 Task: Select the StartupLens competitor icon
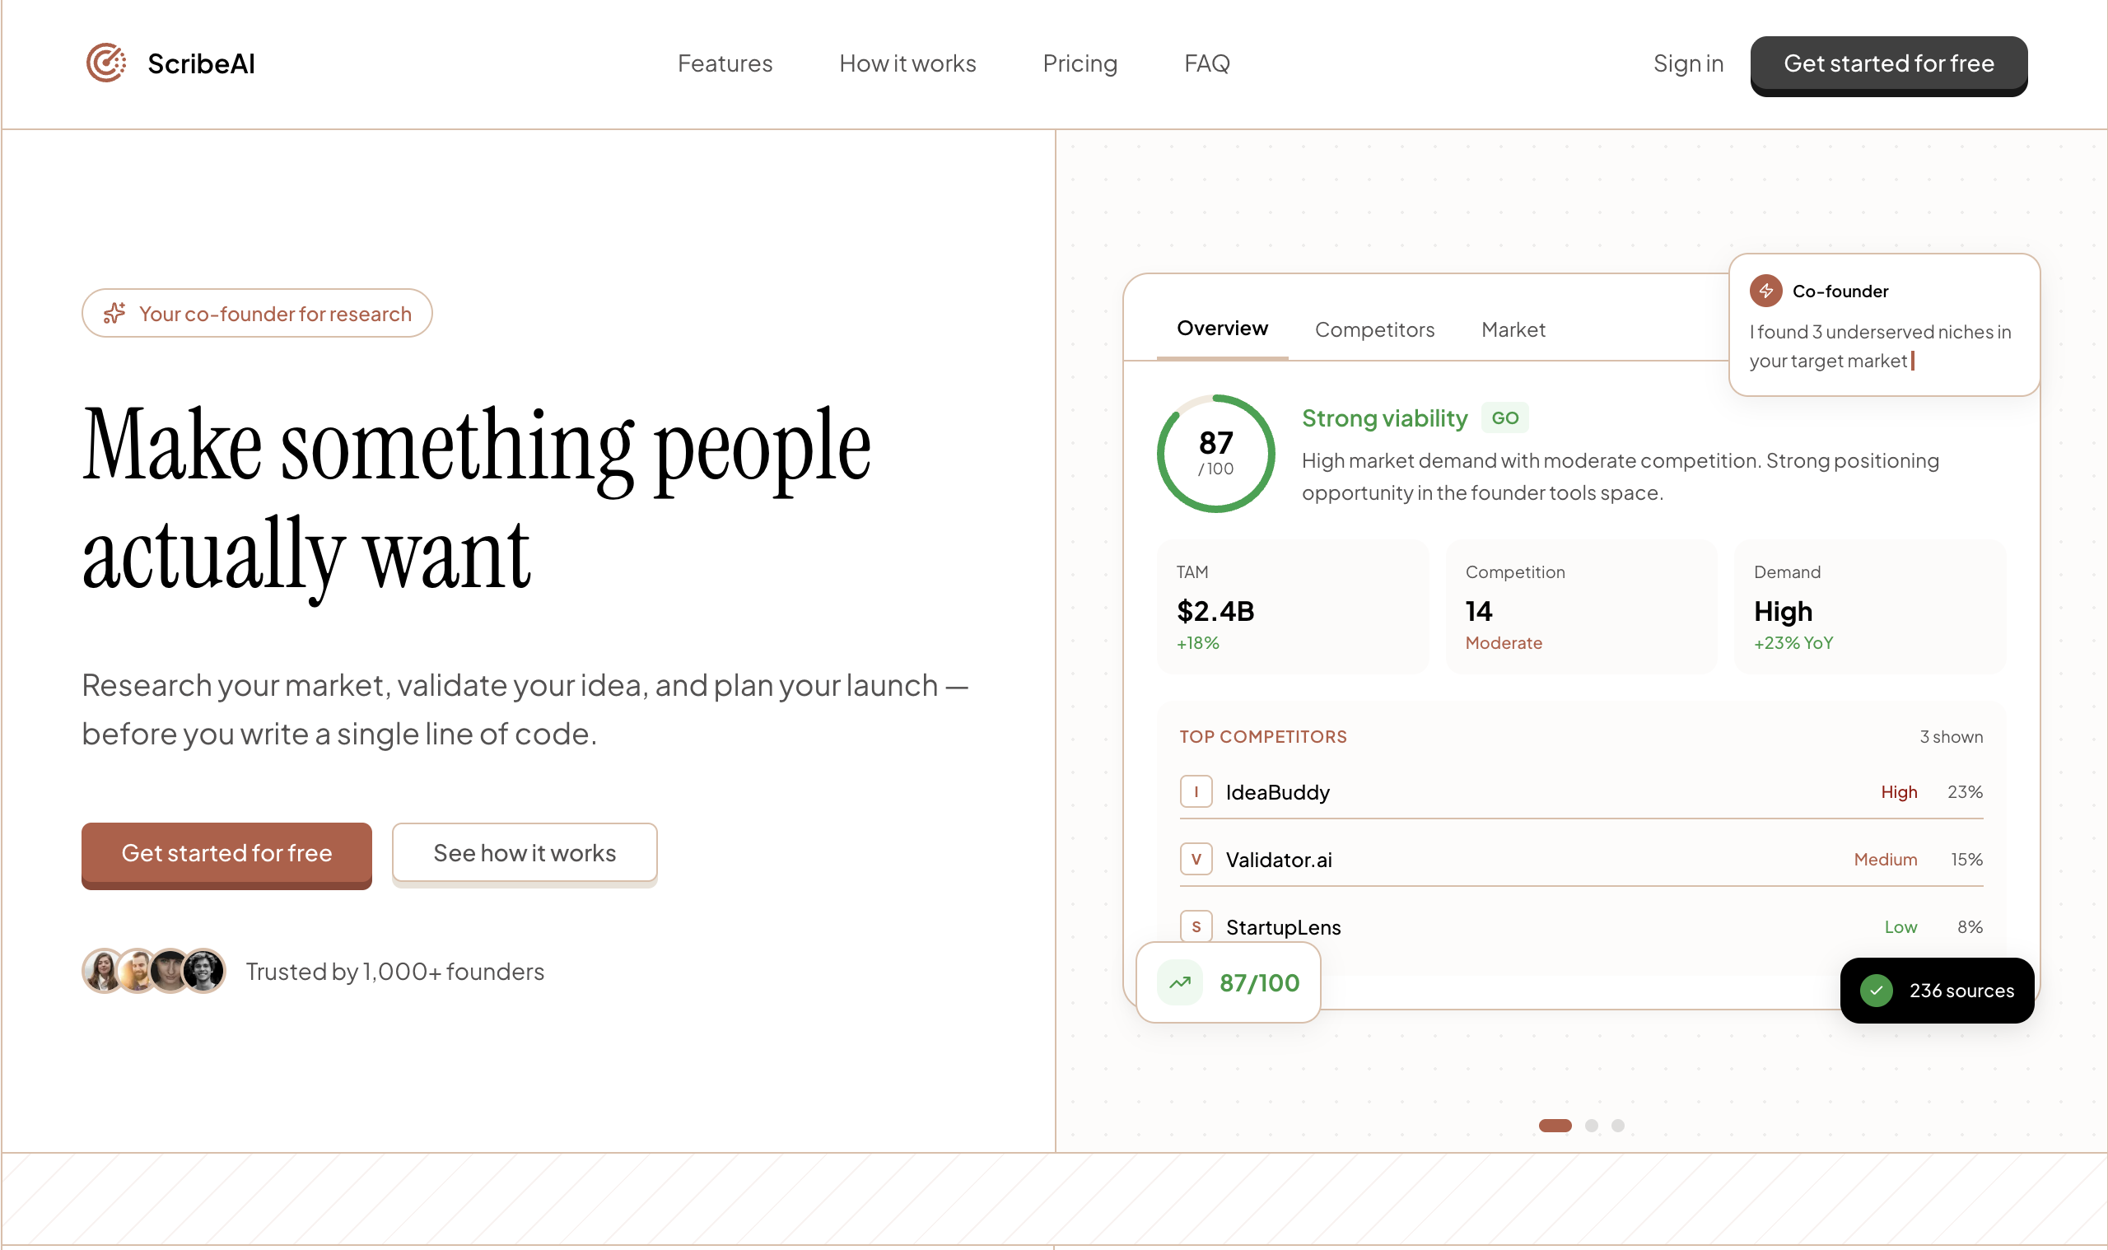click(1196, 926)
